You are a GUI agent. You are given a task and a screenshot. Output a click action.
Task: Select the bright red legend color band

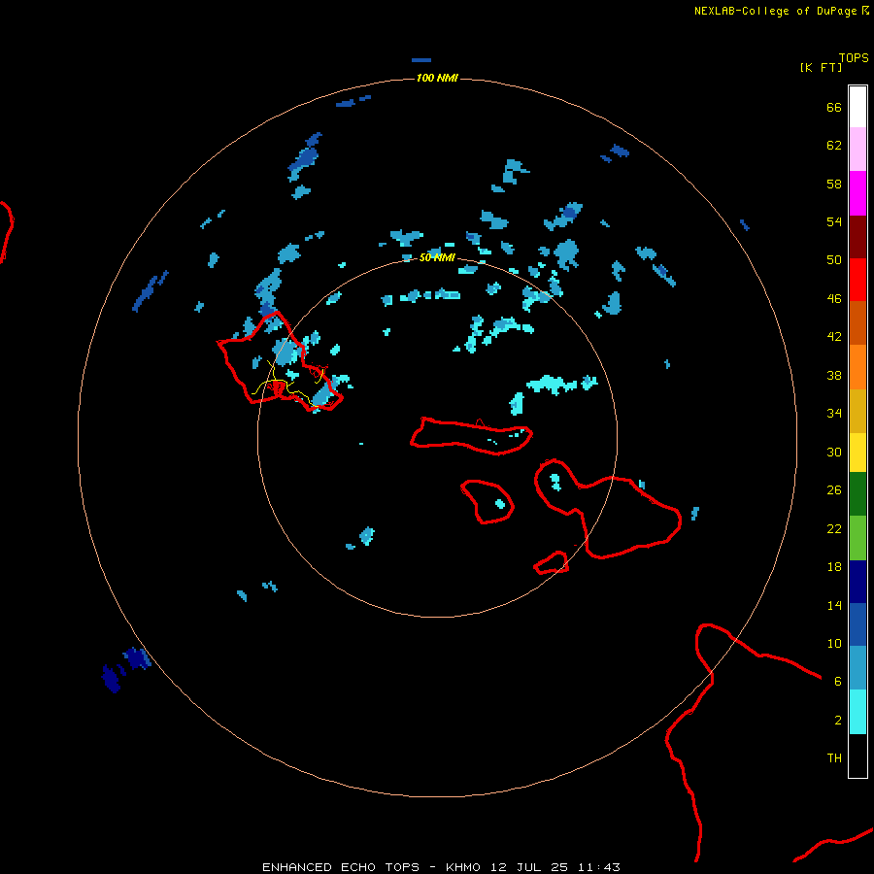pyautogui.click(x=857, y=280)
